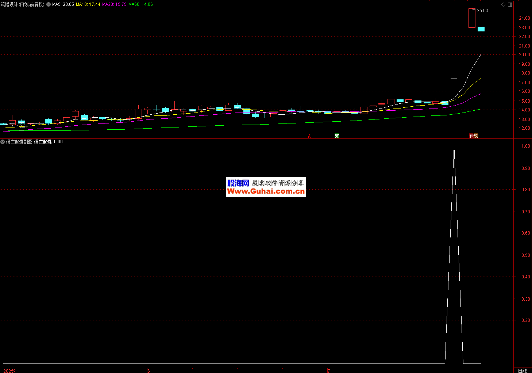Select the 筑博设计(日线 前复权) chart title
Viewport: 532px width, 373px height.
point(23,4)
